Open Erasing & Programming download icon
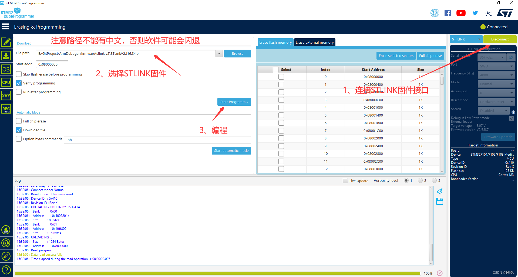This screenshot has width=518, height=277. (6, 56)
